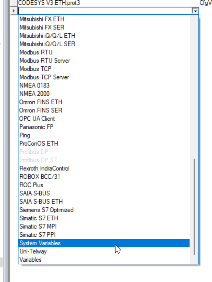Click the combo box dropdown arrow button
This screenshot has height=282, width=212.
tap(195, 11)
